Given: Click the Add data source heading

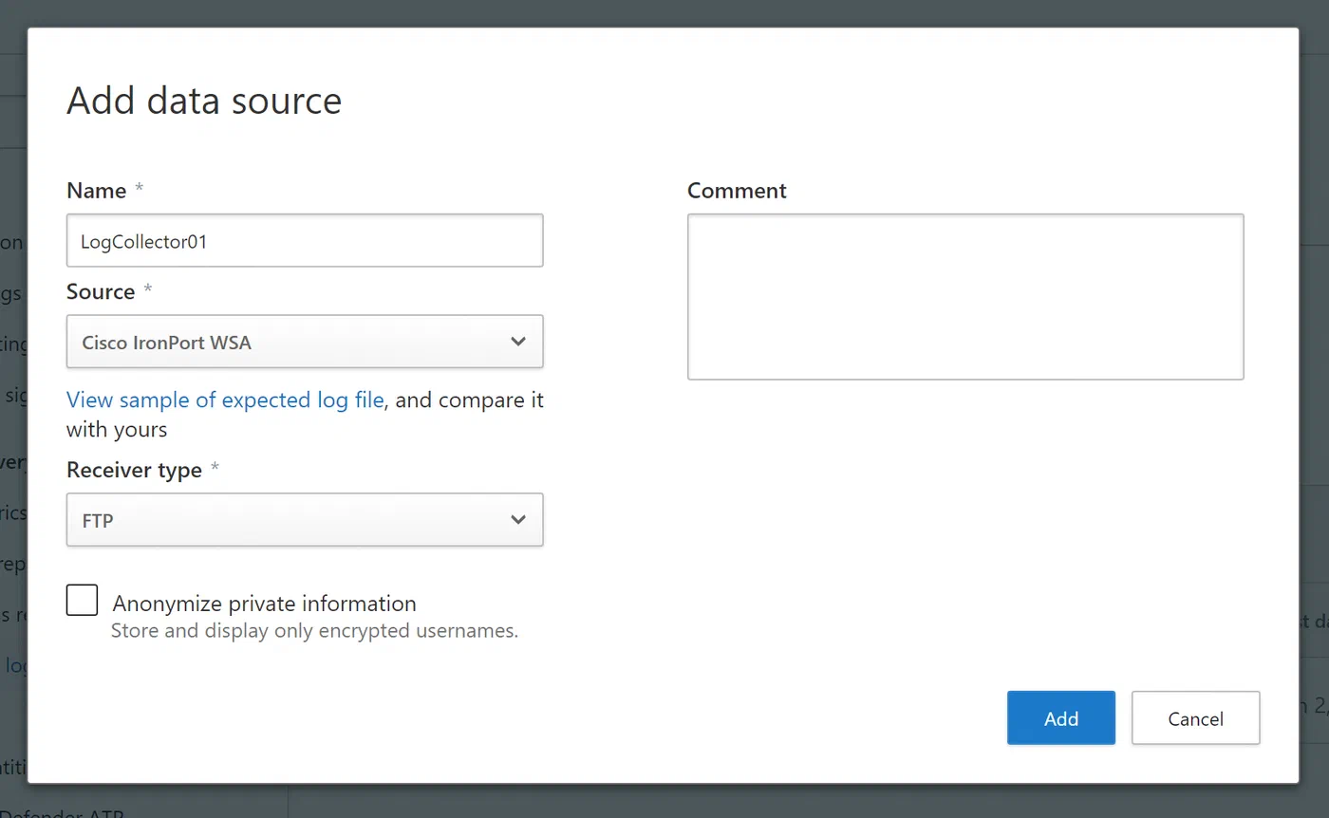Looking at the screenshot, I should click(x=204, y=101).
